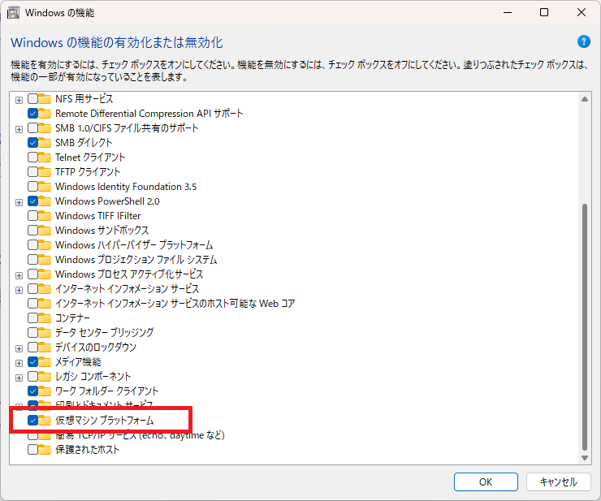Image resolution: width=601 pixels, height=501 pixels.
Task: Check 保護されたホスト checkbox
Action: click(32, 450)
